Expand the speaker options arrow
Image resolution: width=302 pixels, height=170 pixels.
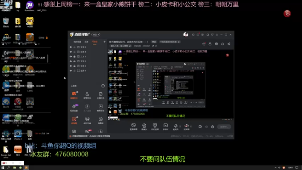click(191, 126)
